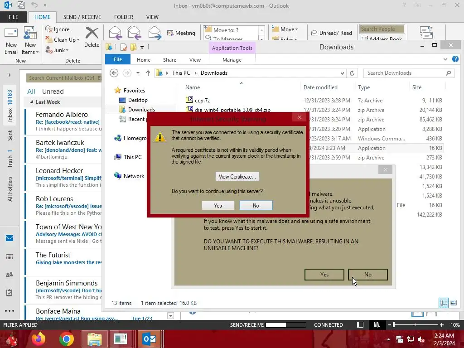Switch to large icons view in Explorer
Viewport: 464px width, 348px height.
tap(454, 303)
